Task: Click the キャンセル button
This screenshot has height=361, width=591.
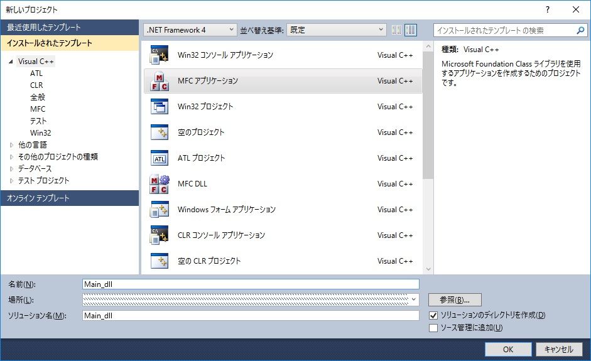Action: pyautogui.click(x=558, y=349)
